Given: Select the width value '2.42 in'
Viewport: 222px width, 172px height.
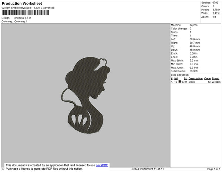Looking at the screenshot, I should pos(216,13).
